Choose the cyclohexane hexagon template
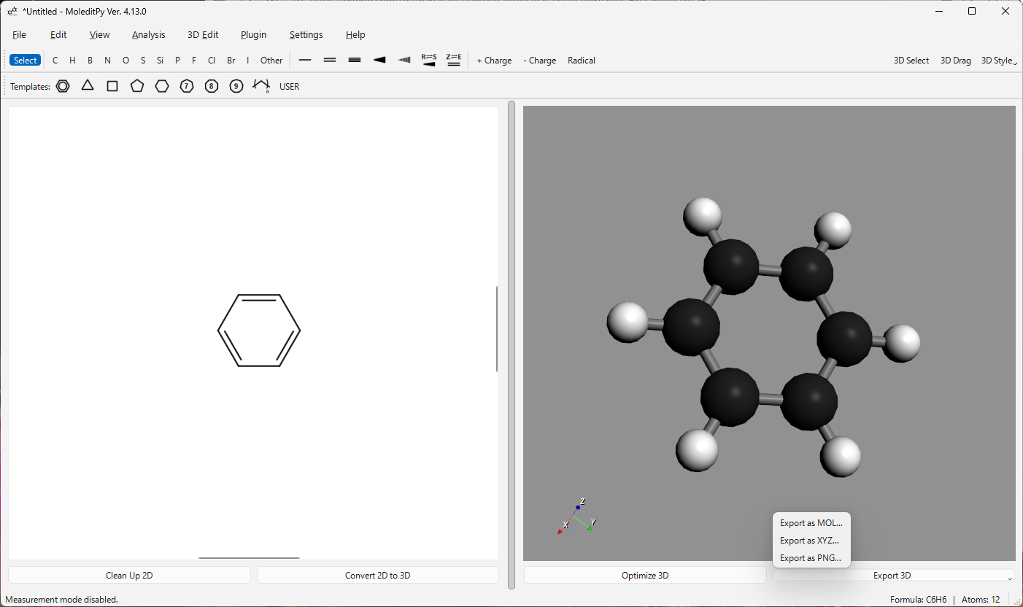1023x607 pixels. 162,86
